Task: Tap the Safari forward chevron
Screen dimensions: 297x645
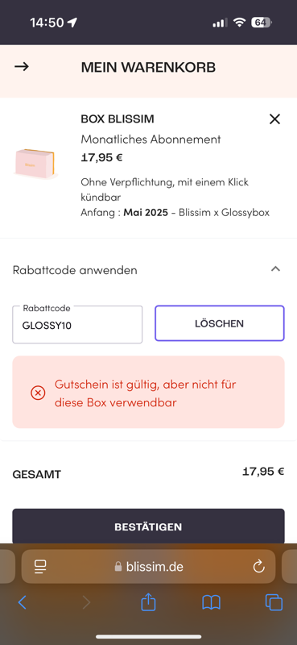Action: pyautogui.click(x=86, y=602)
